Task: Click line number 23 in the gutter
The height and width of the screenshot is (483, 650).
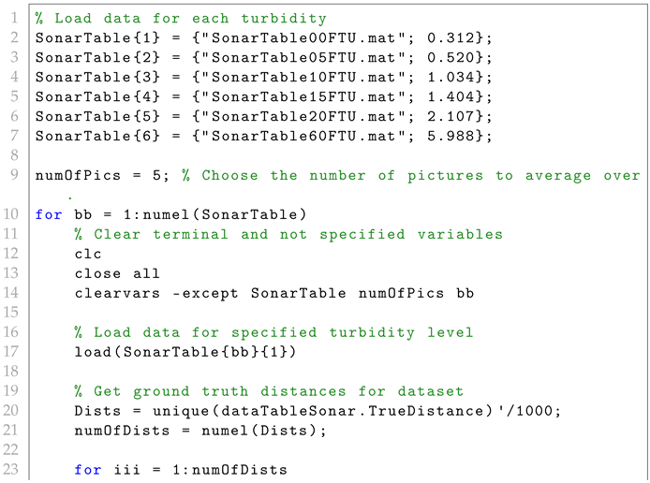Action: [10, 470]
